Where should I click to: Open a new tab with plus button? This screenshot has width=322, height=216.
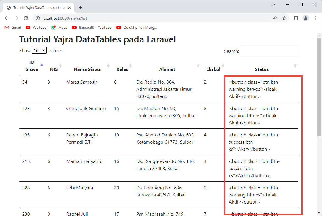point(81,8)
